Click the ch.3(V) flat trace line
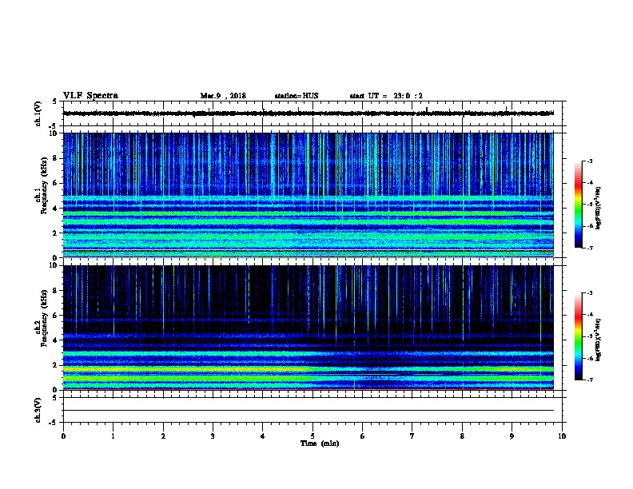Screen dimensions: 633x489 pyautogui.click(x=308, y=411)
